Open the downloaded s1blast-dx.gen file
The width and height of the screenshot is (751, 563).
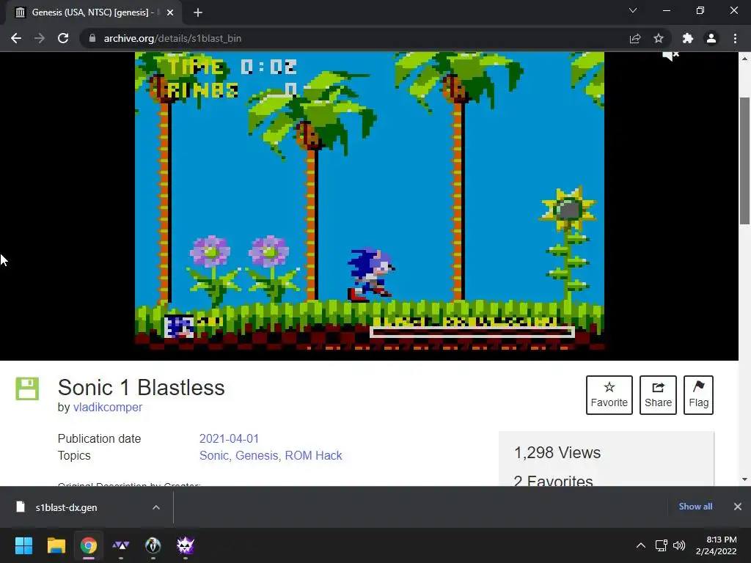coord(66,507)
